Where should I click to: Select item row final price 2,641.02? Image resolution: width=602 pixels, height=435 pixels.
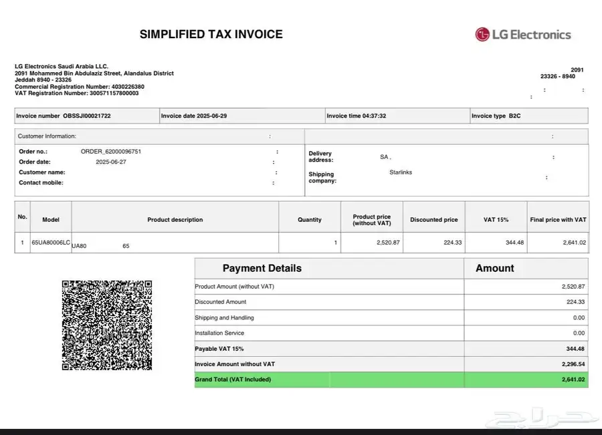coord(575,243)
